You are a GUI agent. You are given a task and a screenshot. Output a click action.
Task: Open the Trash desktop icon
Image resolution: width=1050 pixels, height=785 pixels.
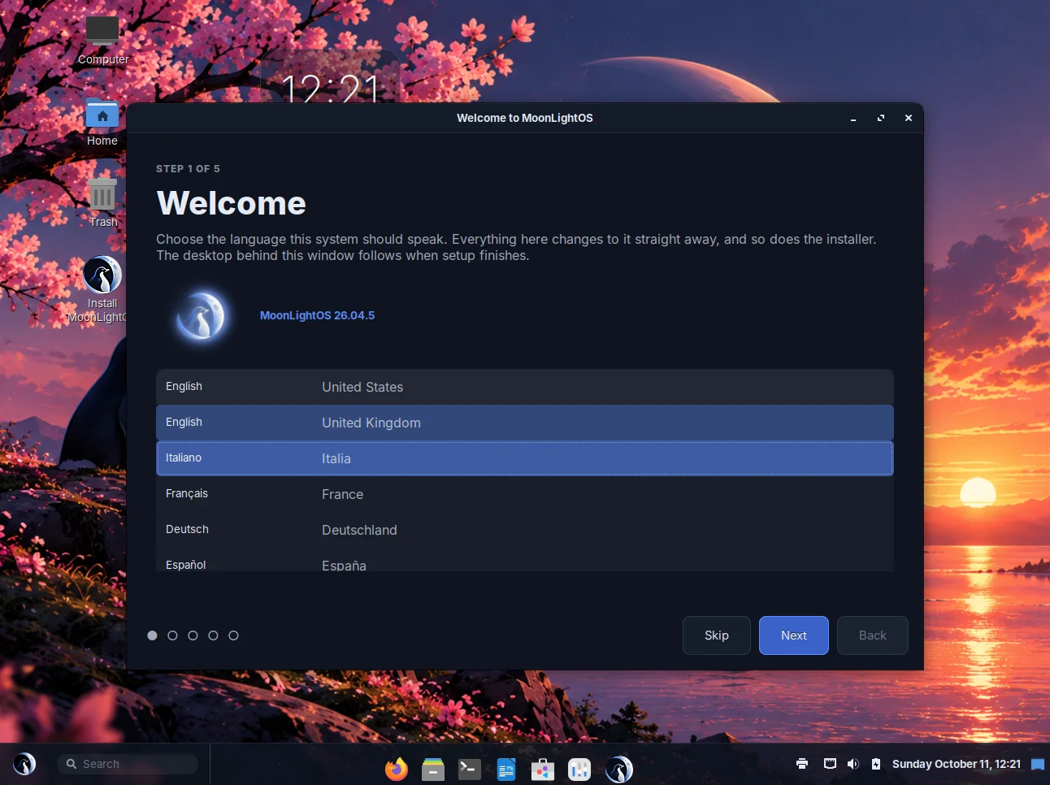102,194
